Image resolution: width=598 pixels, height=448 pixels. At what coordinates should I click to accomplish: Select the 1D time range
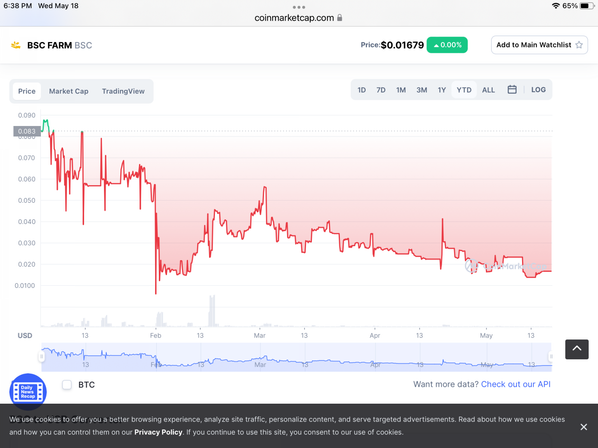pos(362,90)
